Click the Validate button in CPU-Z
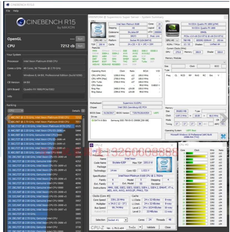This screenshot has height=232, width=230. click(151, 227)
